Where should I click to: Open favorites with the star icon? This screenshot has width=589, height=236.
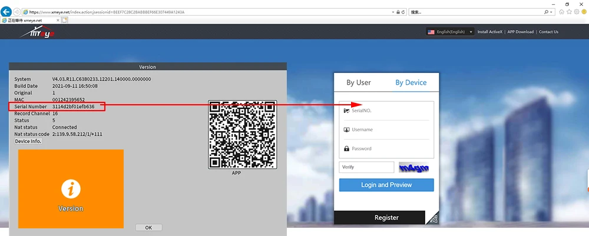pyautogui.click(x=569, y=12)
